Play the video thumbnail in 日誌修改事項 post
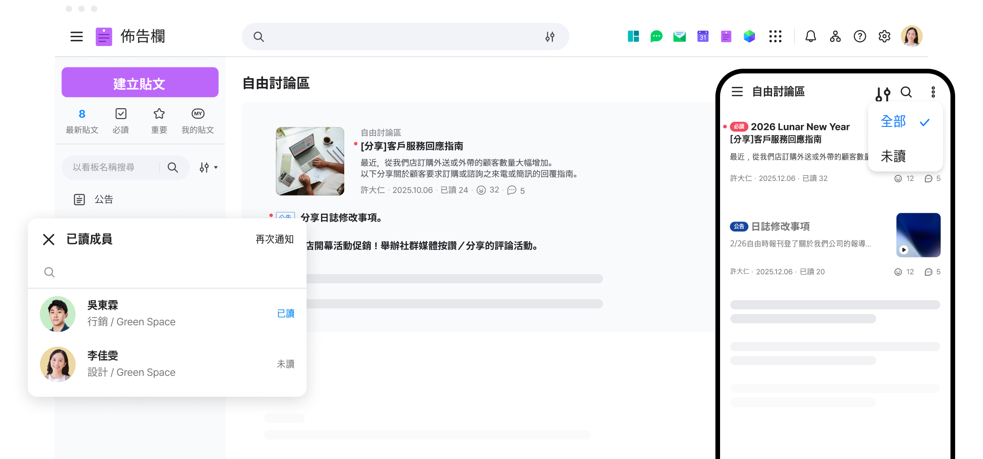 pos(904,249)
